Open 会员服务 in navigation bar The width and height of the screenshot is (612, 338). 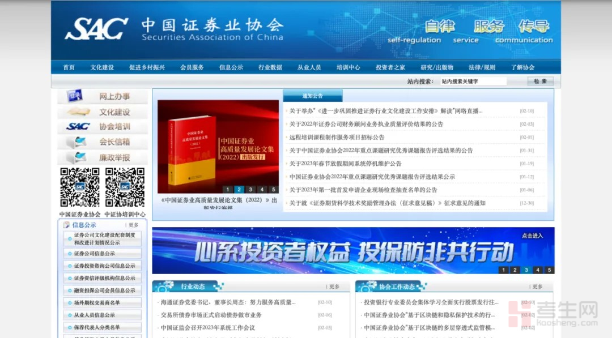(192, 67)
